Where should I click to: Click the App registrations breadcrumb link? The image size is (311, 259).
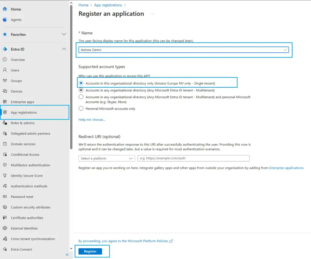(x=108, y=5)
